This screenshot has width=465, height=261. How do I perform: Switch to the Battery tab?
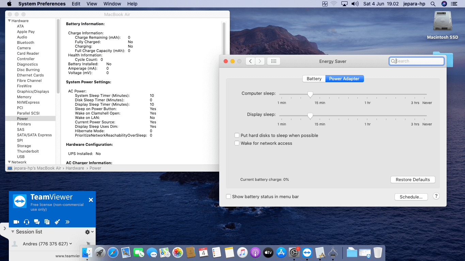tap(314, 79)
